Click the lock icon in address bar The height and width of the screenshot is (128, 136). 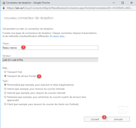pos(4,8)
